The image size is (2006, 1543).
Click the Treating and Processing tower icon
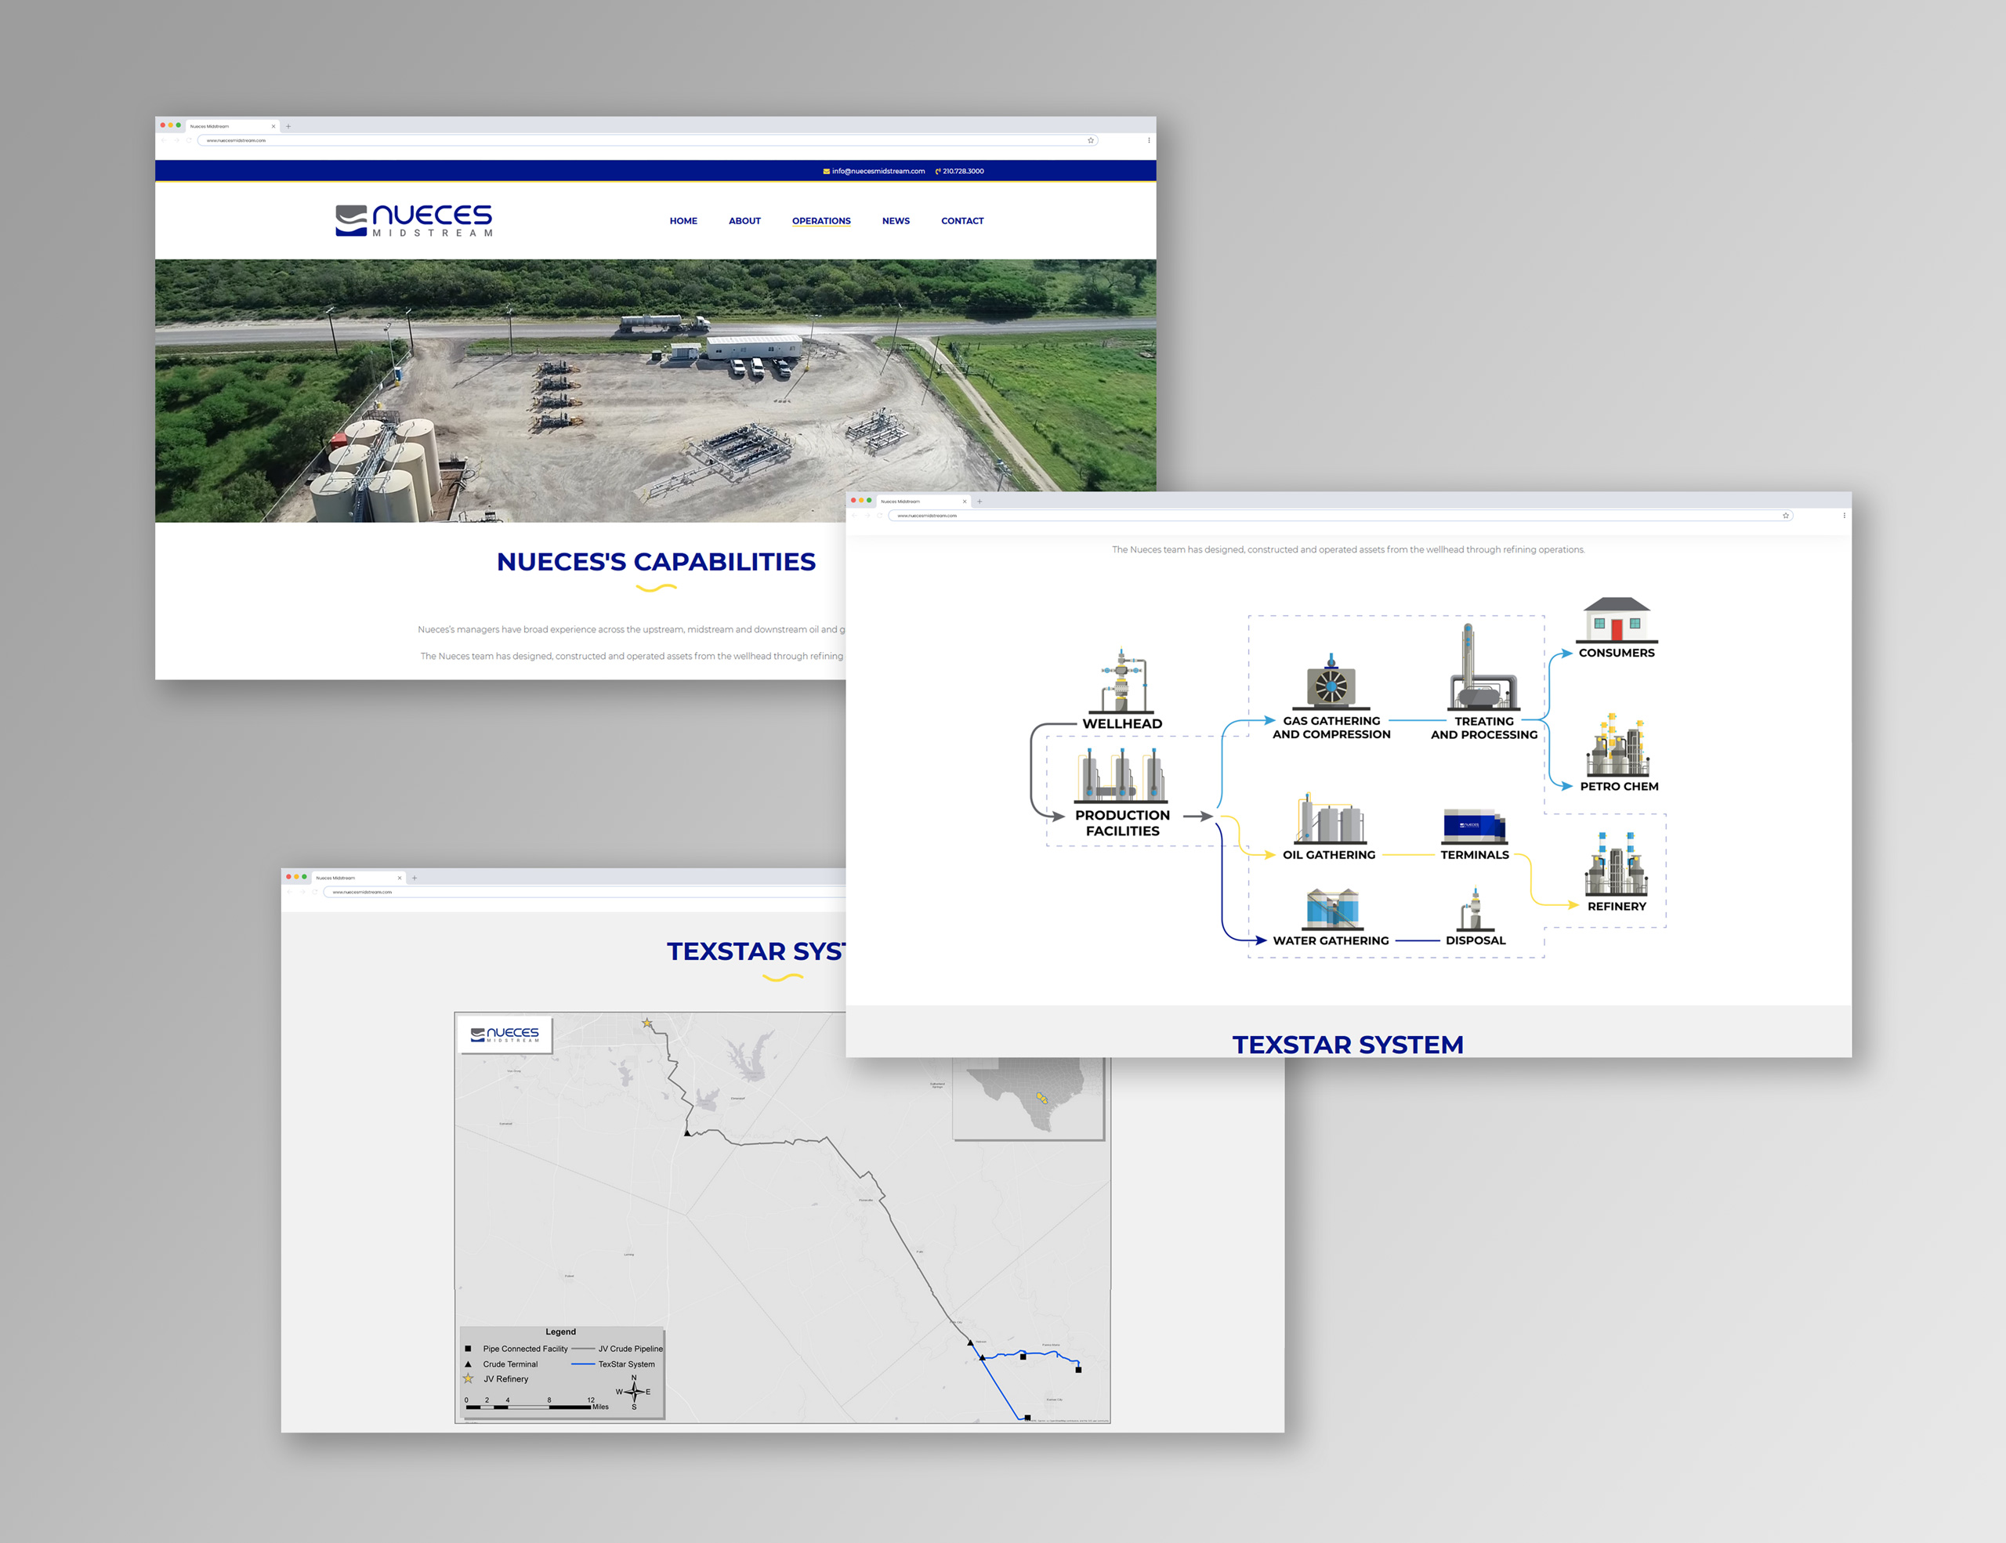(x=1483, y=667)
